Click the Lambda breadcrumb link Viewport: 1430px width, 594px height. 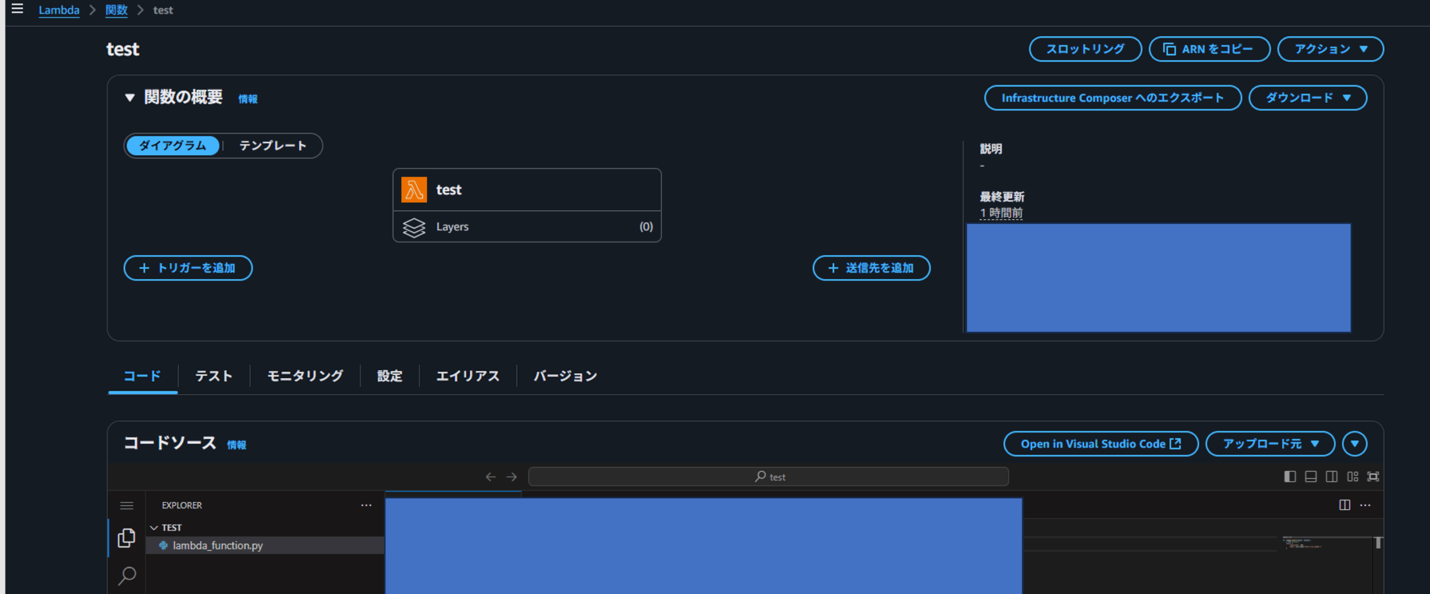(59, 10)
